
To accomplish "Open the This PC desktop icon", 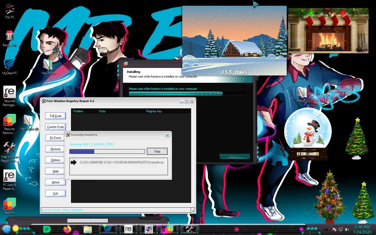I will pos(10,11).
